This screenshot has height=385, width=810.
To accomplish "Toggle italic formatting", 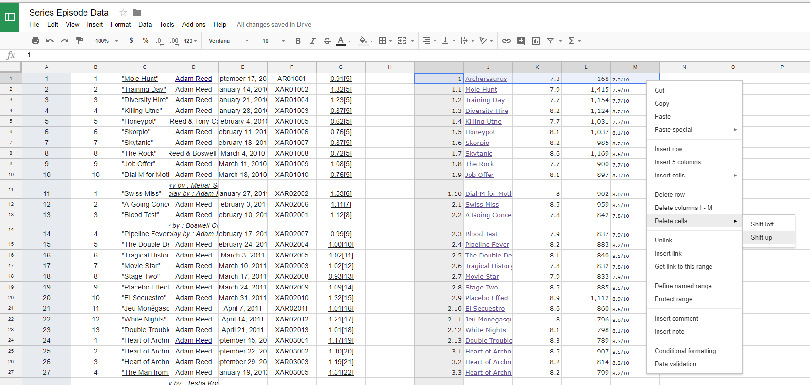I will pos(312,41).
